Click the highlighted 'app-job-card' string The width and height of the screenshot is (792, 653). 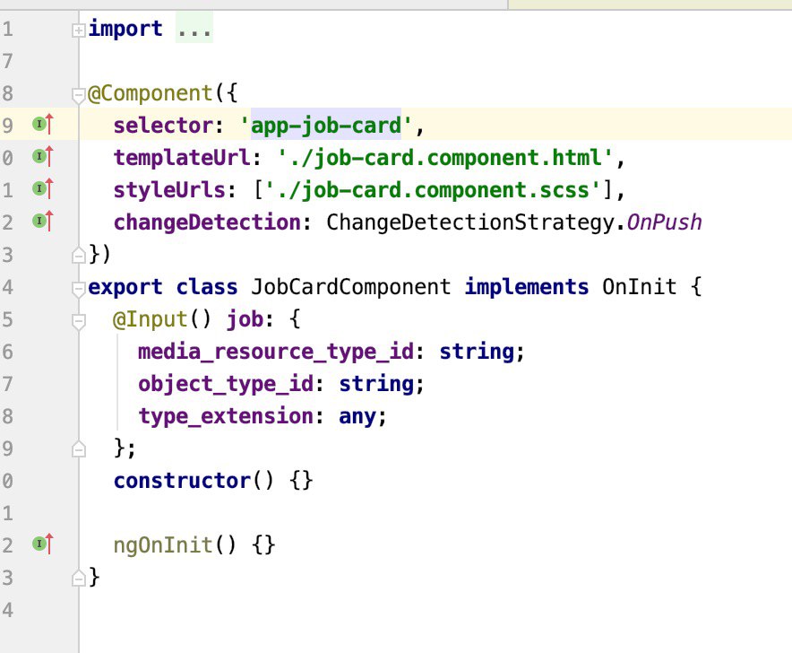click(326, 126)
